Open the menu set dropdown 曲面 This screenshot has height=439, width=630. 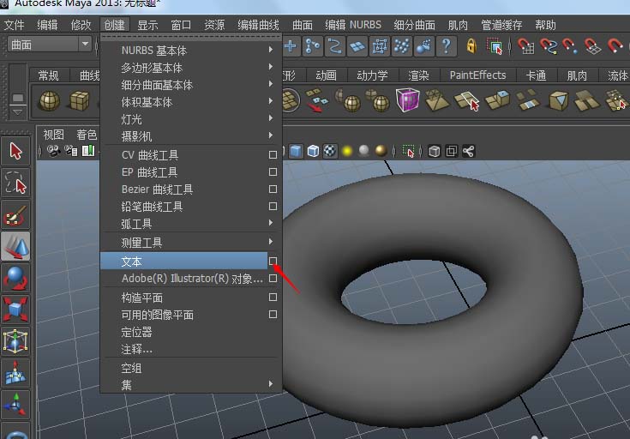(x=50, y=45)
